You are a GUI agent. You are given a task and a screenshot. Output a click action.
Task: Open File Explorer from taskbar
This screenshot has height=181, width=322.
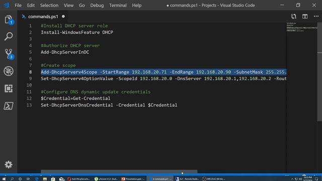pyautogui.click(x=45, y=179)
